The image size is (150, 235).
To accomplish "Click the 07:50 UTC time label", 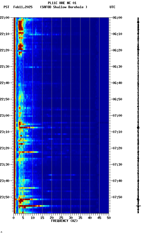I will [x=117, y=197].
